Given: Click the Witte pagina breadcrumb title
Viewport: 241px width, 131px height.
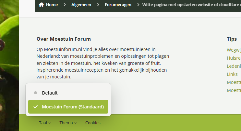Looking at the screenshot, I should [x=191, y=5].
